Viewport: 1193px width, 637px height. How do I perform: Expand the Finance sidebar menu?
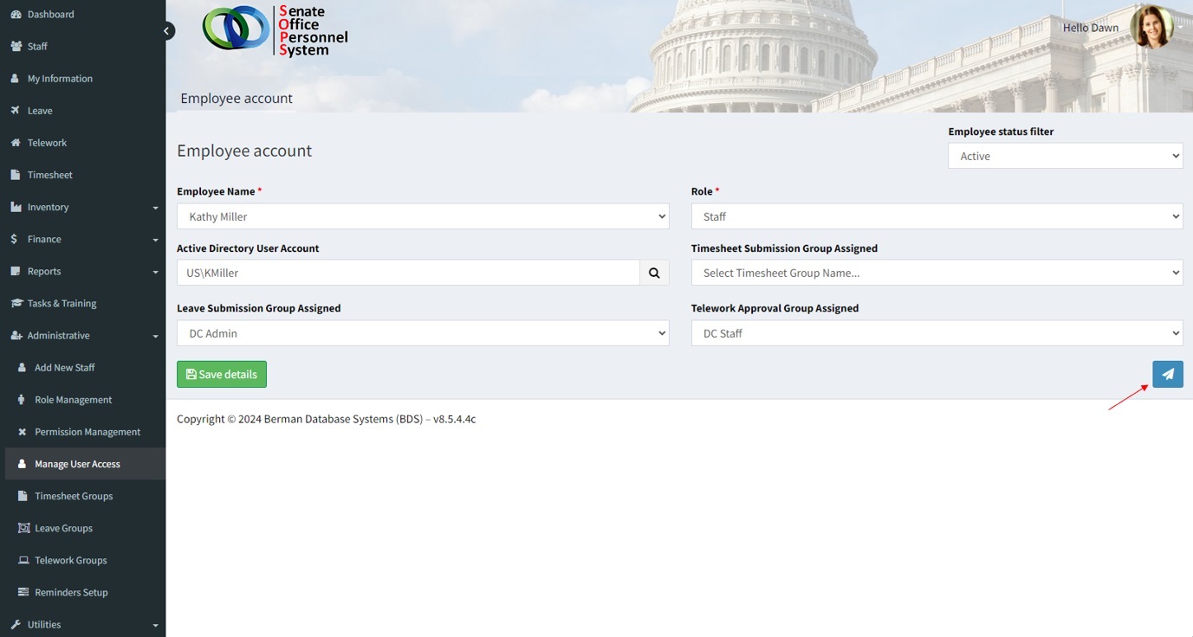click(x=82, y=239)
